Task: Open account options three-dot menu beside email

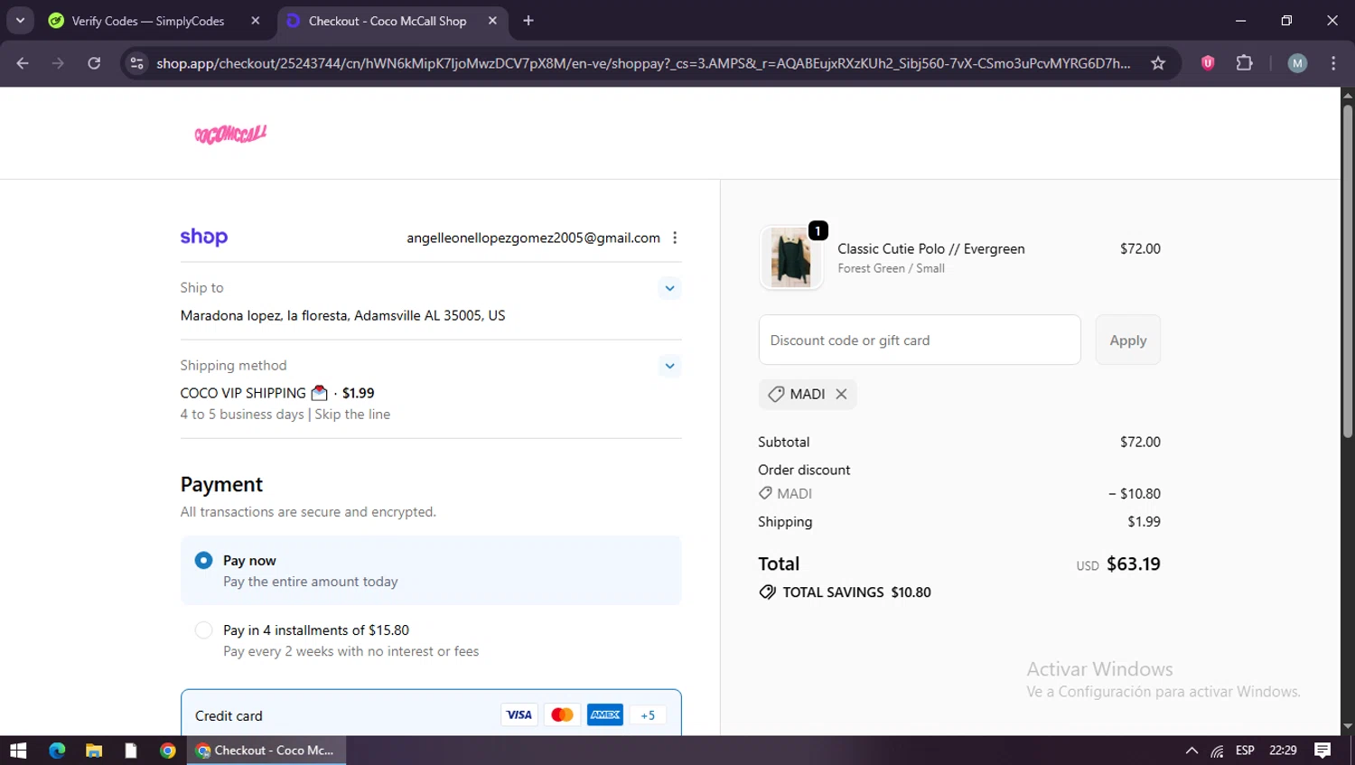Action: coord(675,238)
